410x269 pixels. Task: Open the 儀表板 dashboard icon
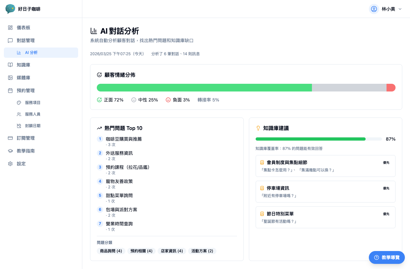click(x=10, y=28)
